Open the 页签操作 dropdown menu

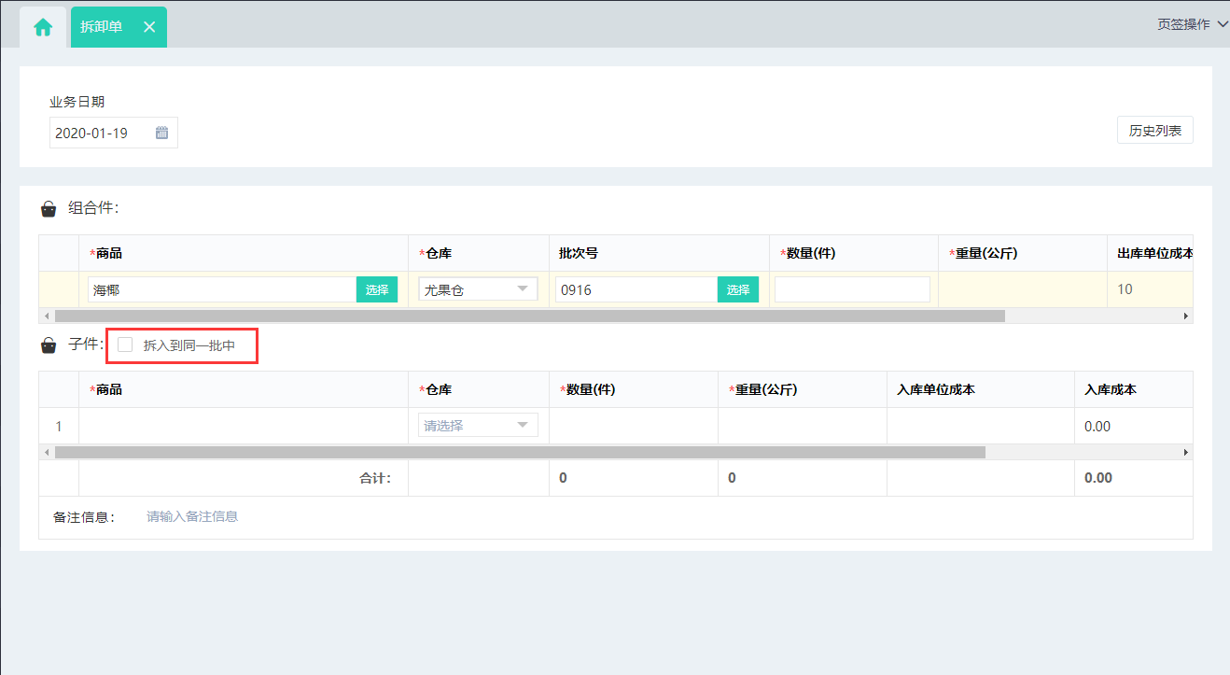pyautogui.click(x=1193, y=25)
